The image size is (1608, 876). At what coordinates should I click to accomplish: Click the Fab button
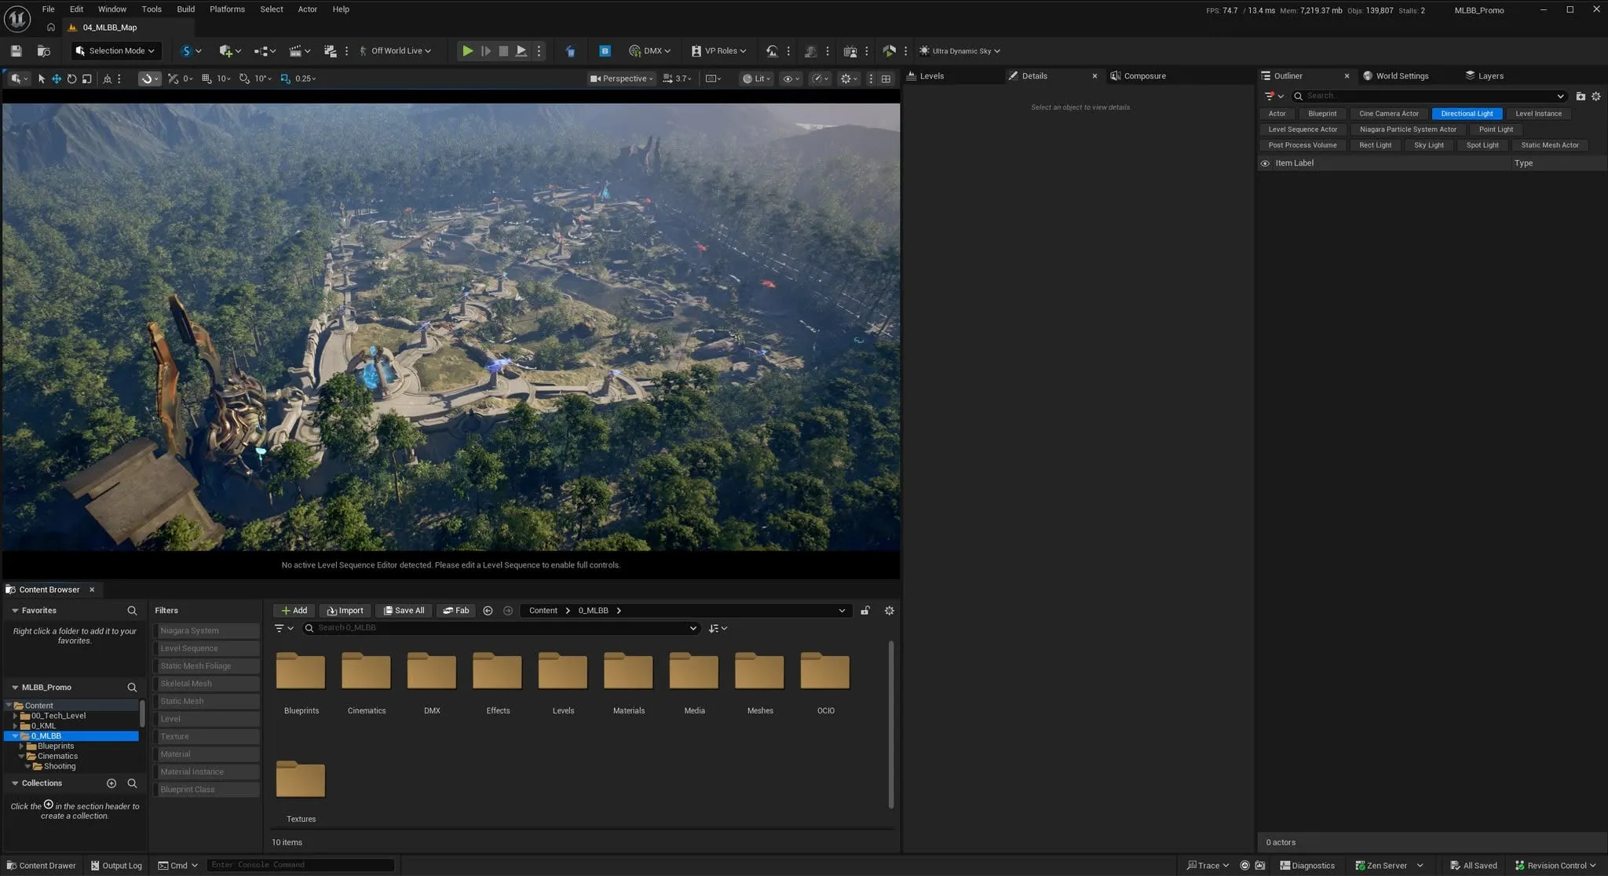click(x=455, y=611)
